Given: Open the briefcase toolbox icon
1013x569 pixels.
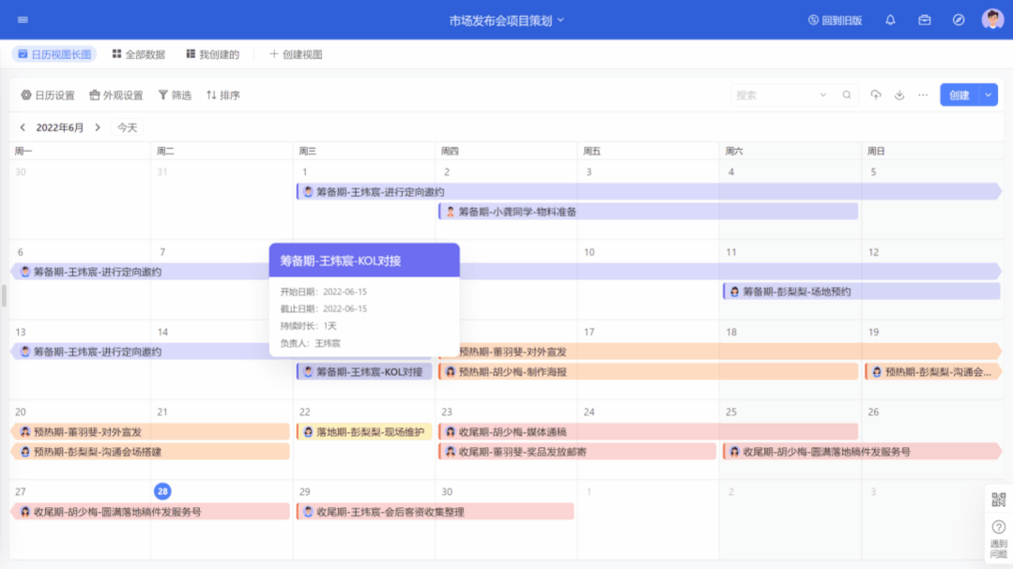Looking at the screenshot, I should (925, 20).
